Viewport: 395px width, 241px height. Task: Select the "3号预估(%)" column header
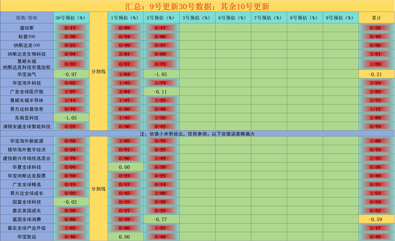coord(197,18)
